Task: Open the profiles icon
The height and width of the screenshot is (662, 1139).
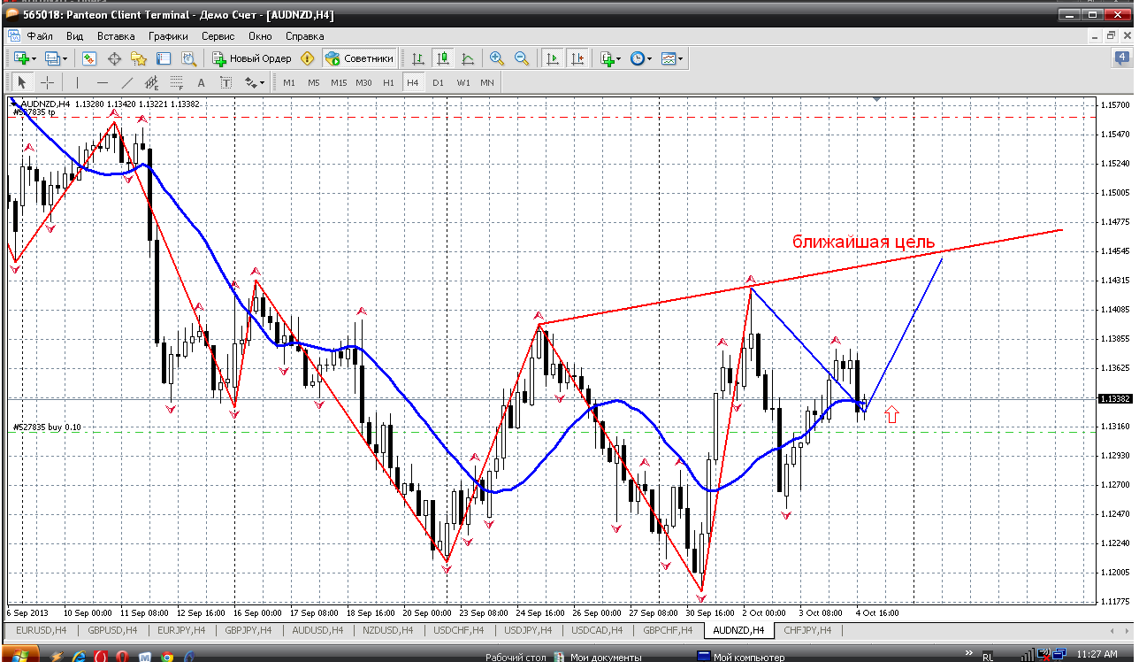Action: pos(52,58)
